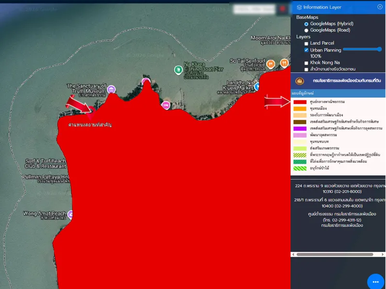Image resolution: width=386 pixels, height=289 pixels.
Task: Enable the Khok Nong Na layer
Action: tap(306, 63)
